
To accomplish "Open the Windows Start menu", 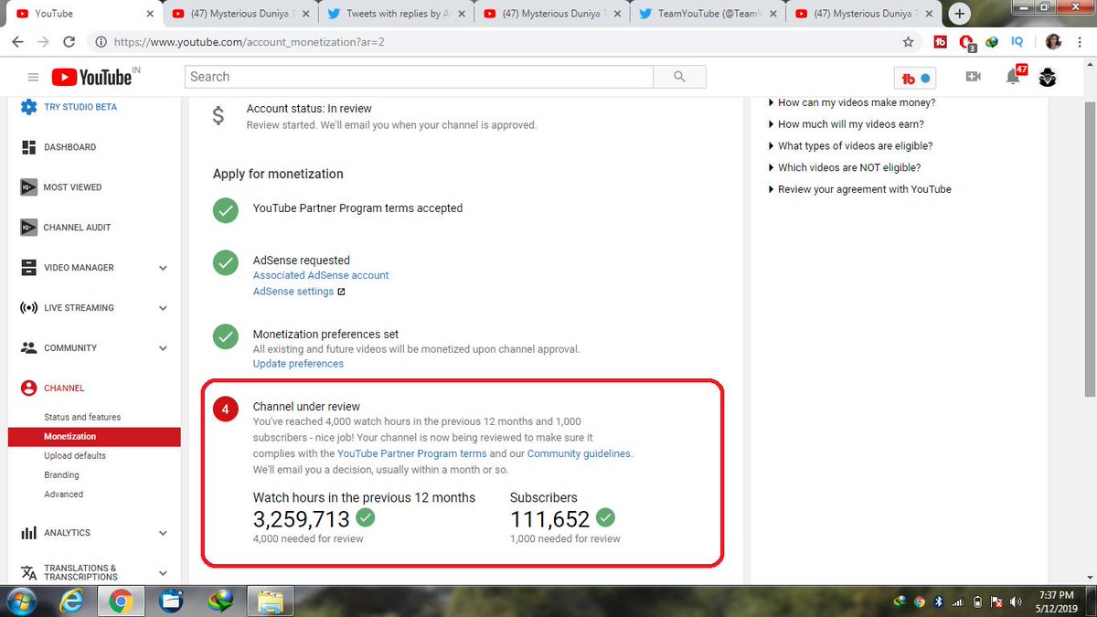I will tap(20, 601).
